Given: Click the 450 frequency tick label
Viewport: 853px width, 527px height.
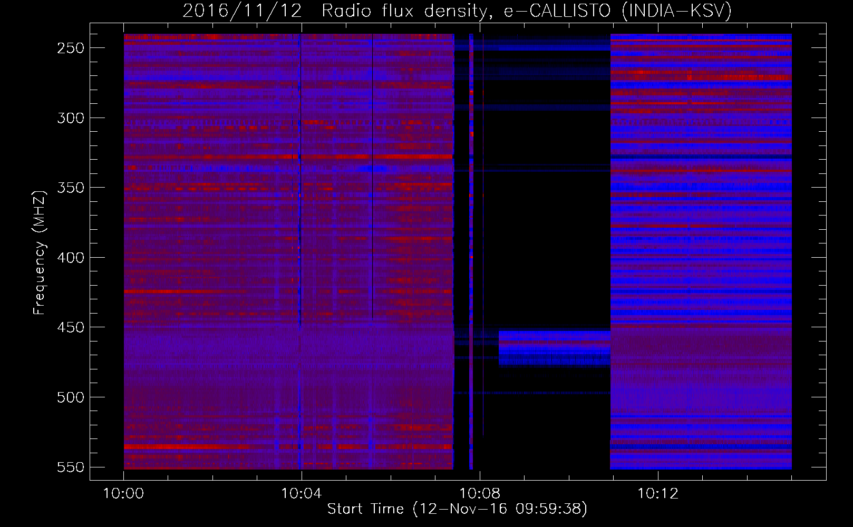Looking at the screenshot, I should (71, 327).
